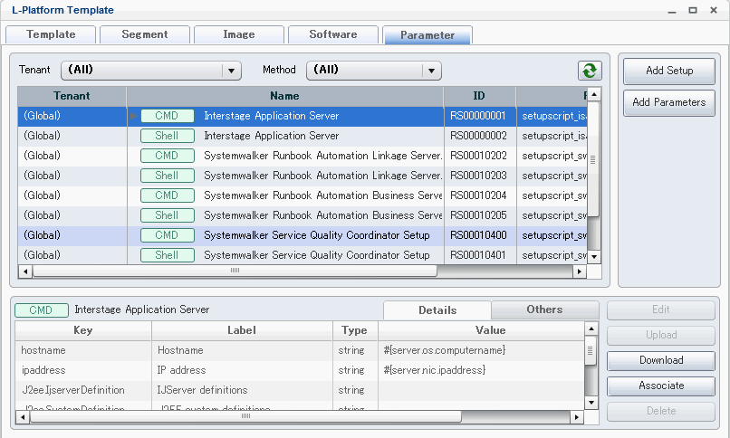Click ID cell RS00010401

[x=478, y=255]
